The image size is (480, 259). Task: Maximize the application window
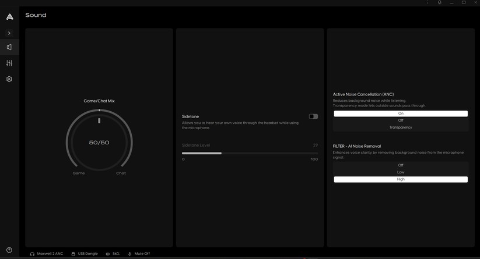[x=464, y=2]
